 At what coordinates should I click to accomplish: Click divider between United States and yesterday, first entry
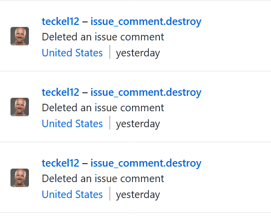(110, 52)
